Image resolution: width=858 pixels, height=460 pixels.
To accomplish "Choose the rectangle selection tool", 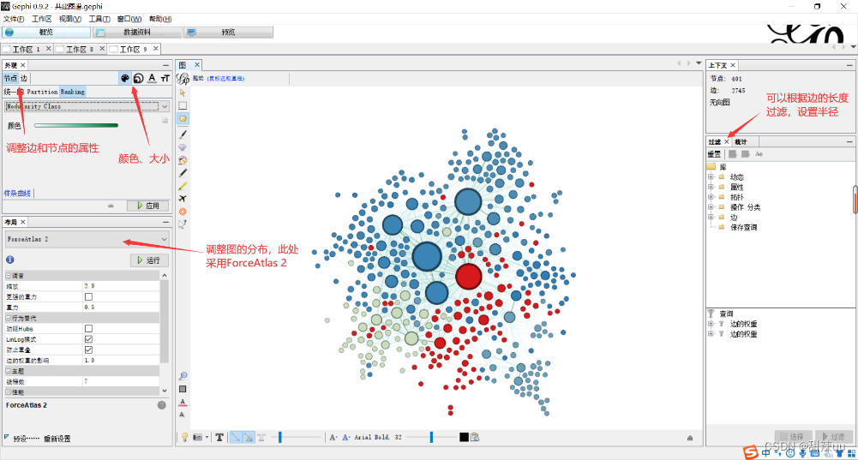I will 183,105.
